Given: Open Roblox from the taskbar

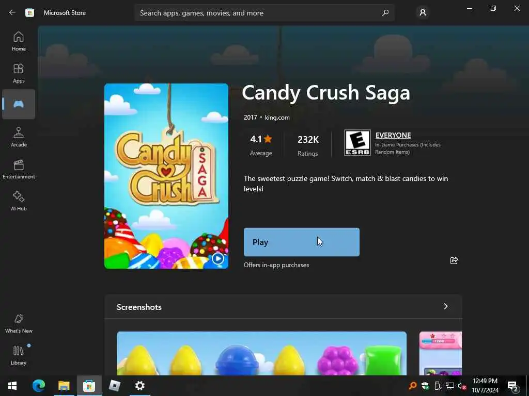Looking at the screenshot, I should tap(115, 386).
